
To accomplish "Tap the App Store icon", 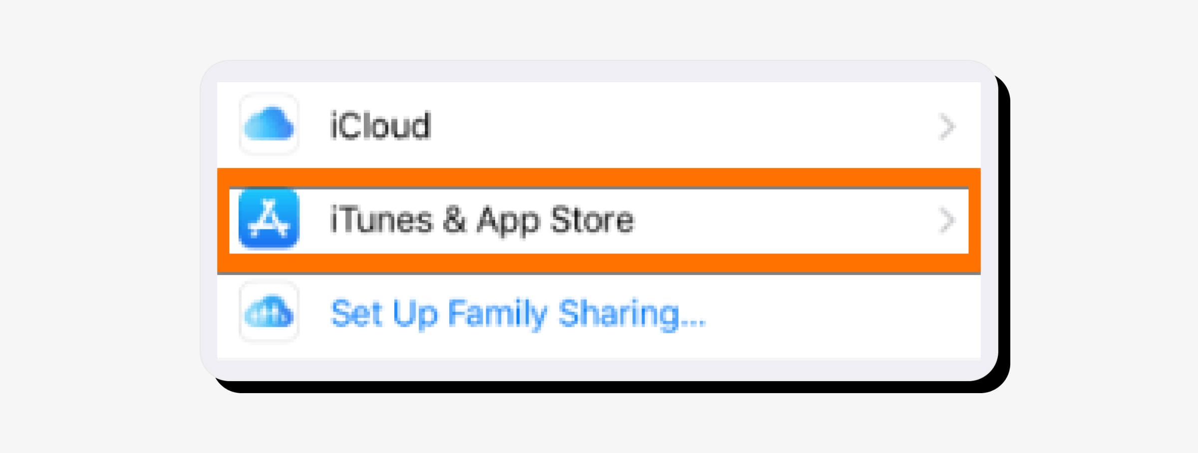I will pos(269,219).
